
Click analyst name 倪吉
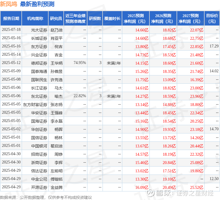(x=58, y=47)
